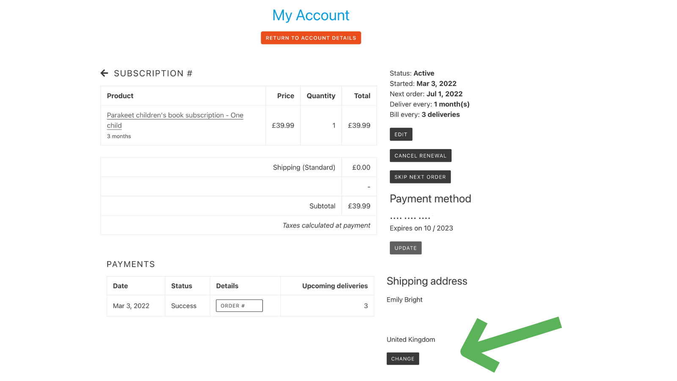Click the back arrow beside Subscription #
This screenshot has width=677, height=381.
click(x=104, y=73)
